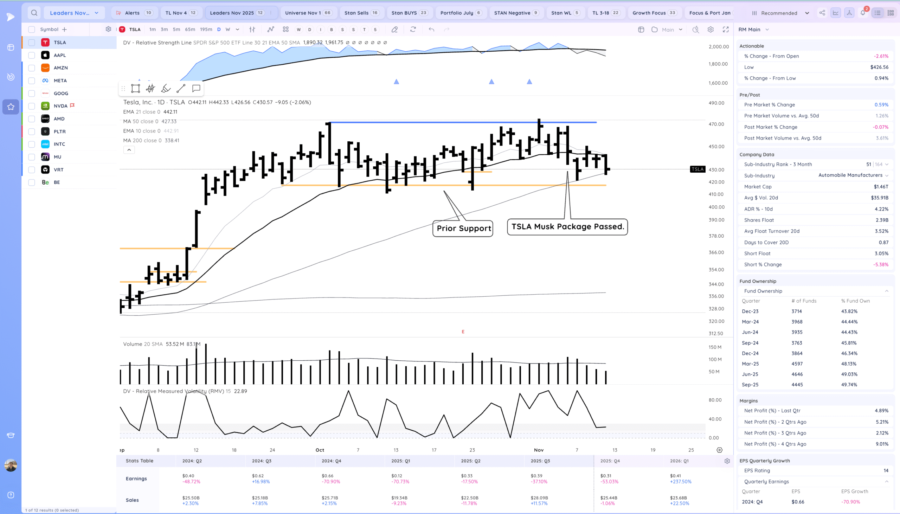This screenshot has width=900, height=514.
Task: Click the eraser icon in chart toolbar
Action: (394, 29)
